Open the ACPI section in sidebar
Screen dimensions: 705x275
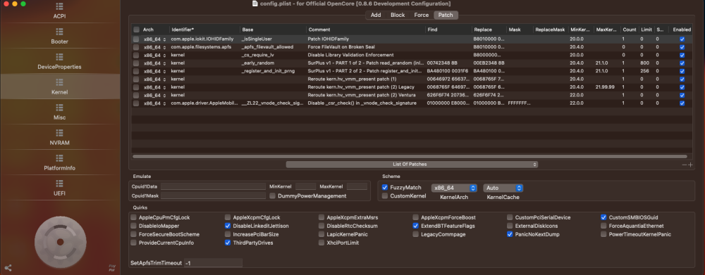[x=60, y=11]
